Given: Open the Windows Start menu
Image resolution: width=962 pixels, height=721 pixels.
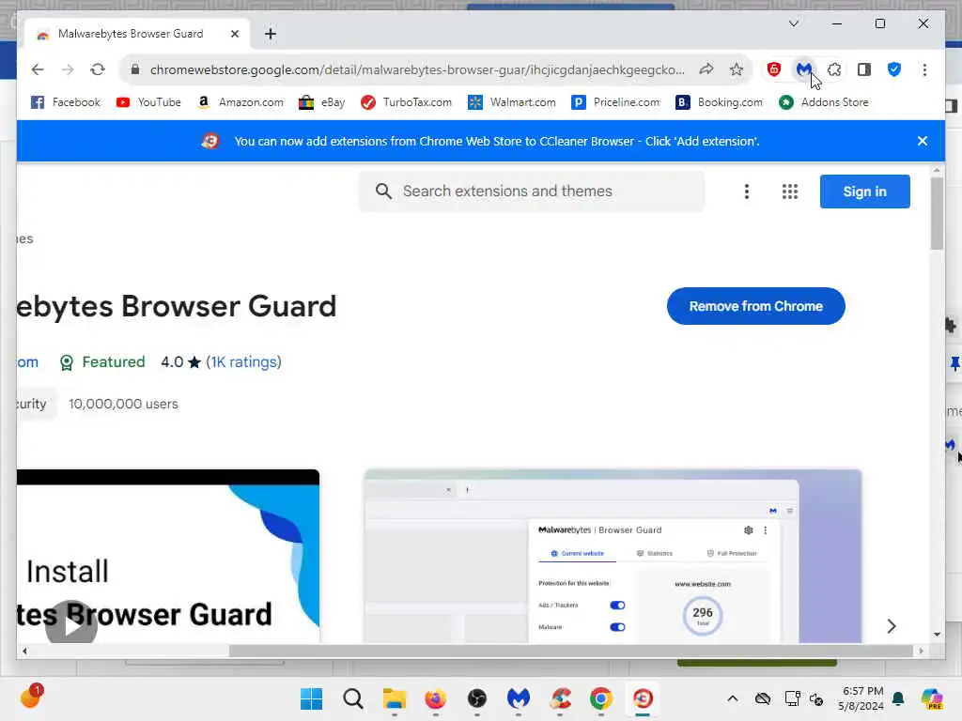Looking at the screenshot, I should [x=312, y=698].
